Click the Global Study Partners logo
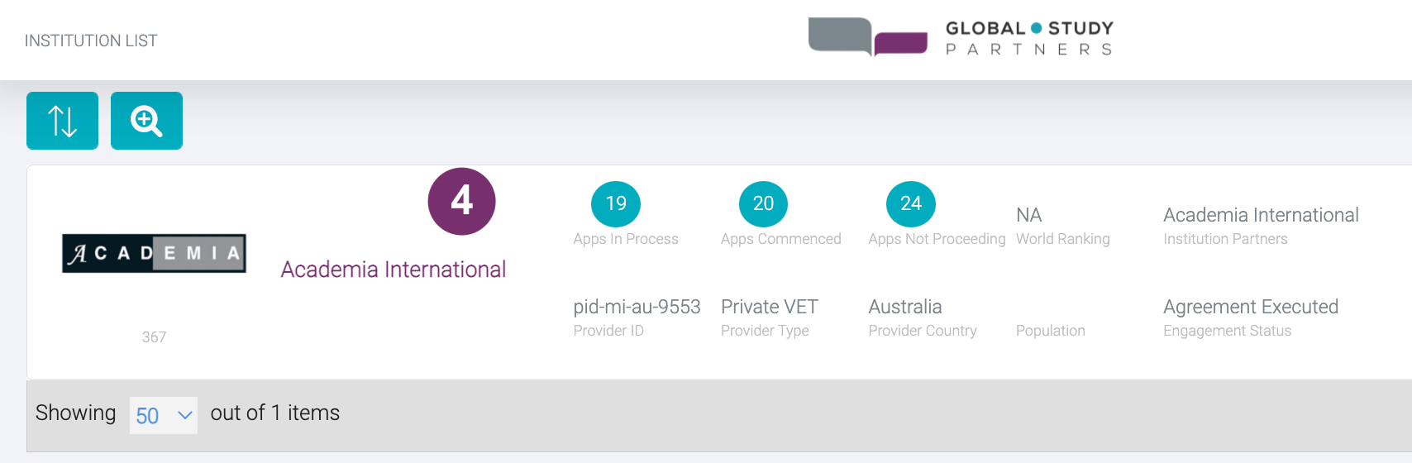1412x463 pixels. coord(961,38)
